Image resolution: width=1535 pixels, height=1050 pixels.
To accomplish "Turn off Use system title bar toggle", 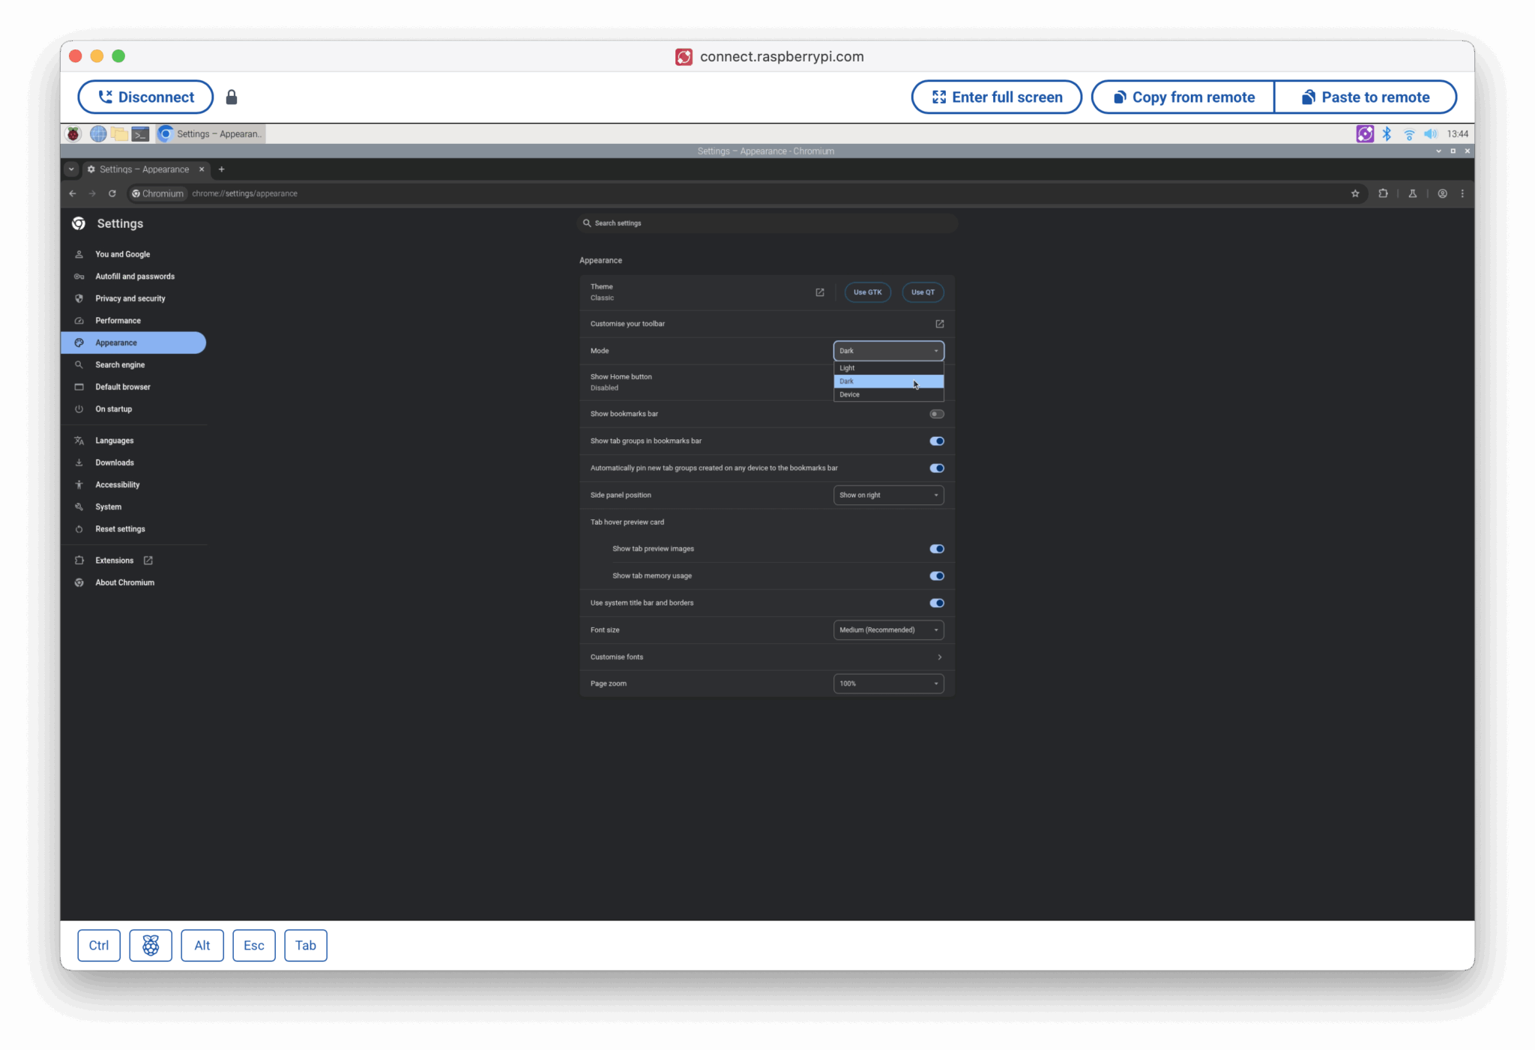I will 936,603.
